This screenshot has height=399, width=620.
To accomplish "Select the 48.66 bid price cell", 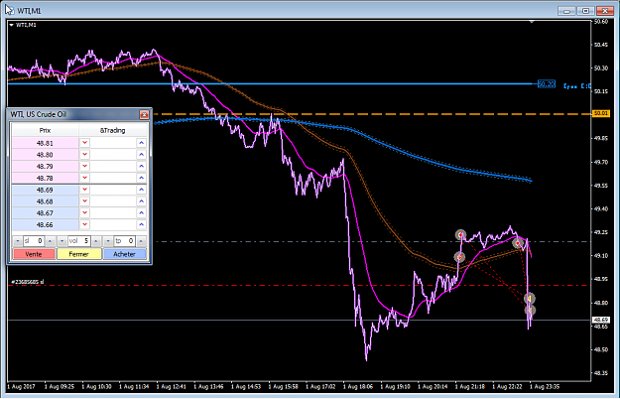I will pos(45,224).
